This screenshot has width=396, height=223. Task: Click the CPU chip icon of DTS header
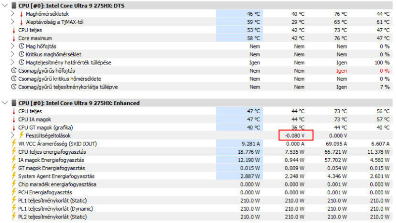pyautogui.click(x=14, y=5)
